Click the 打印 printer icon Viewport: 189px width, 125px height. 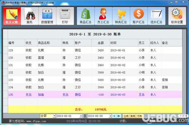point(65,16)
